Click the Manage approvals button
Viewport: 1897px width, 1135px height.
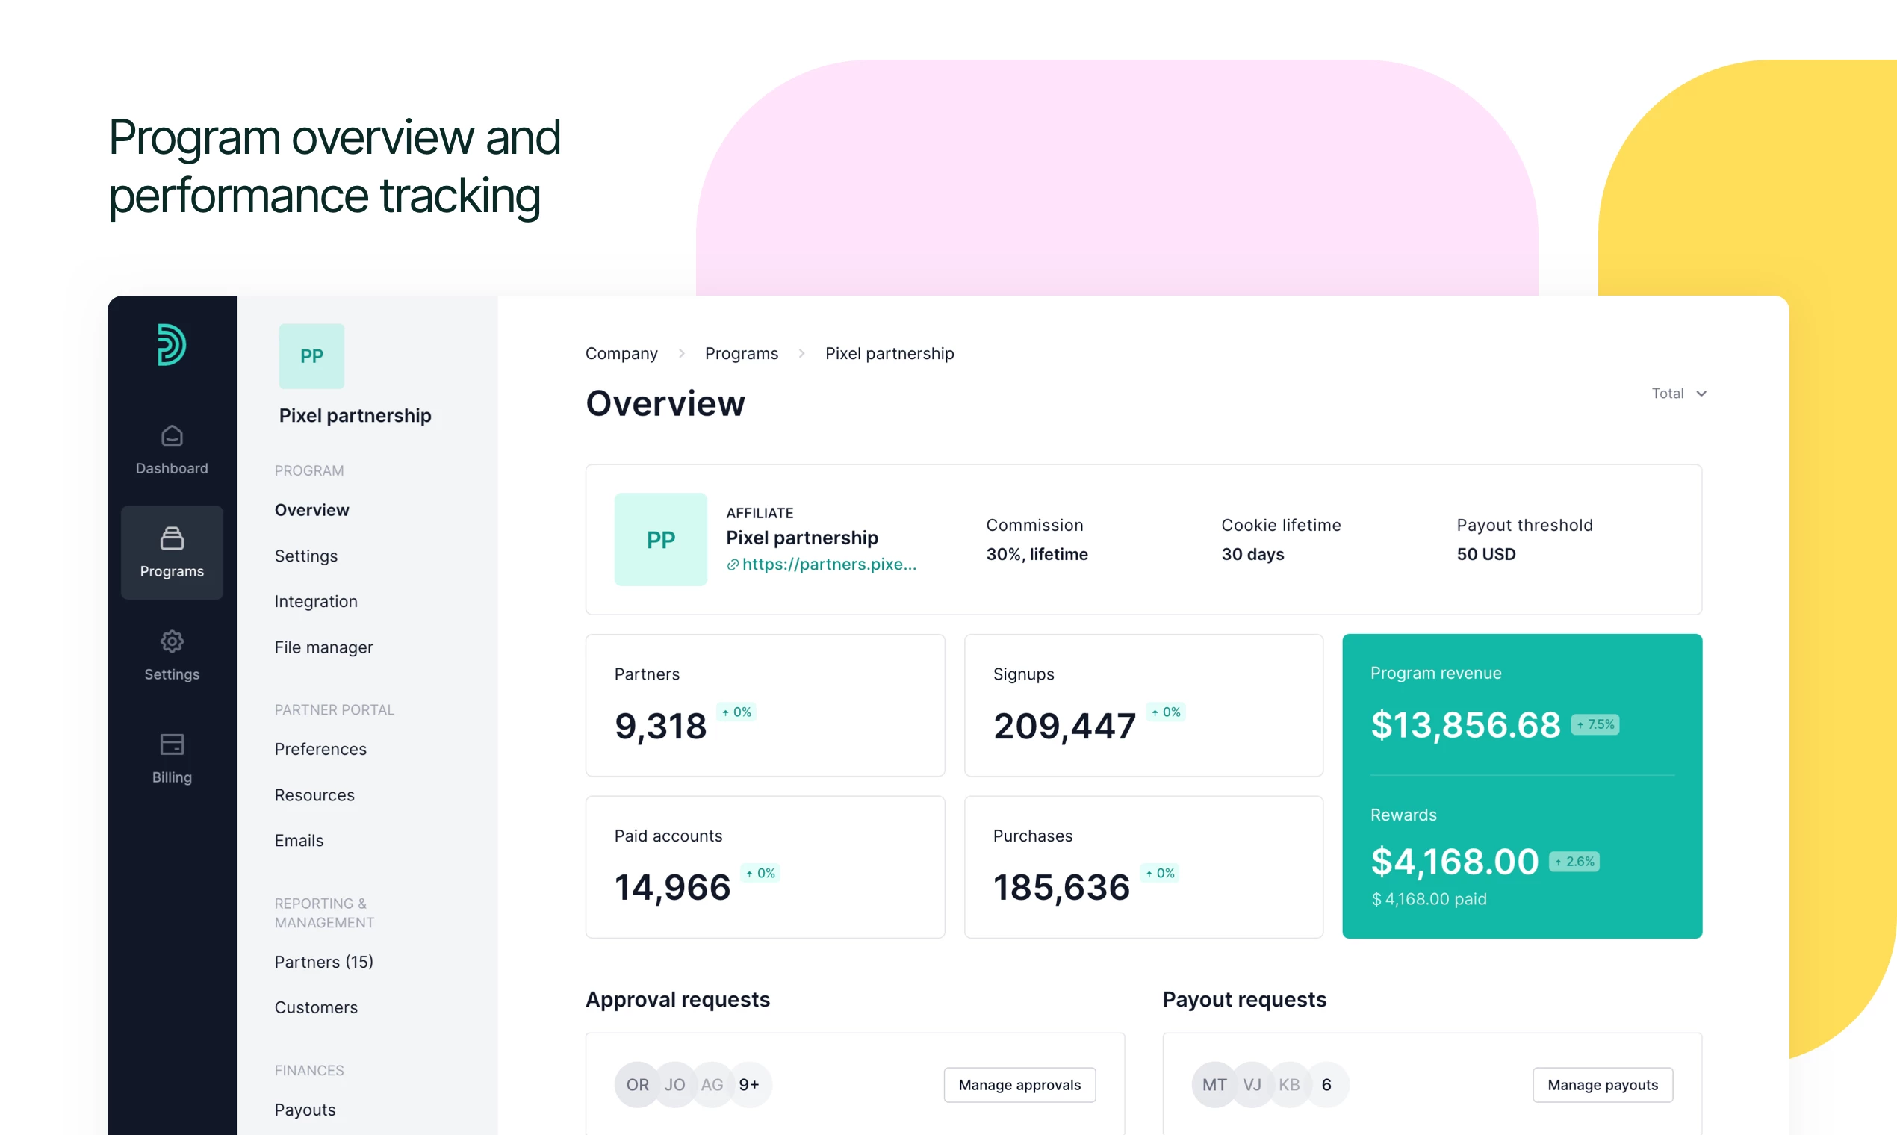(x=1019, y=1084)
